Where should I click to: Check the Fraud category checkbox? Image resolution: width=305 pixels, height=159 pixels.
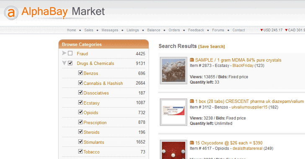click(70, 53)
